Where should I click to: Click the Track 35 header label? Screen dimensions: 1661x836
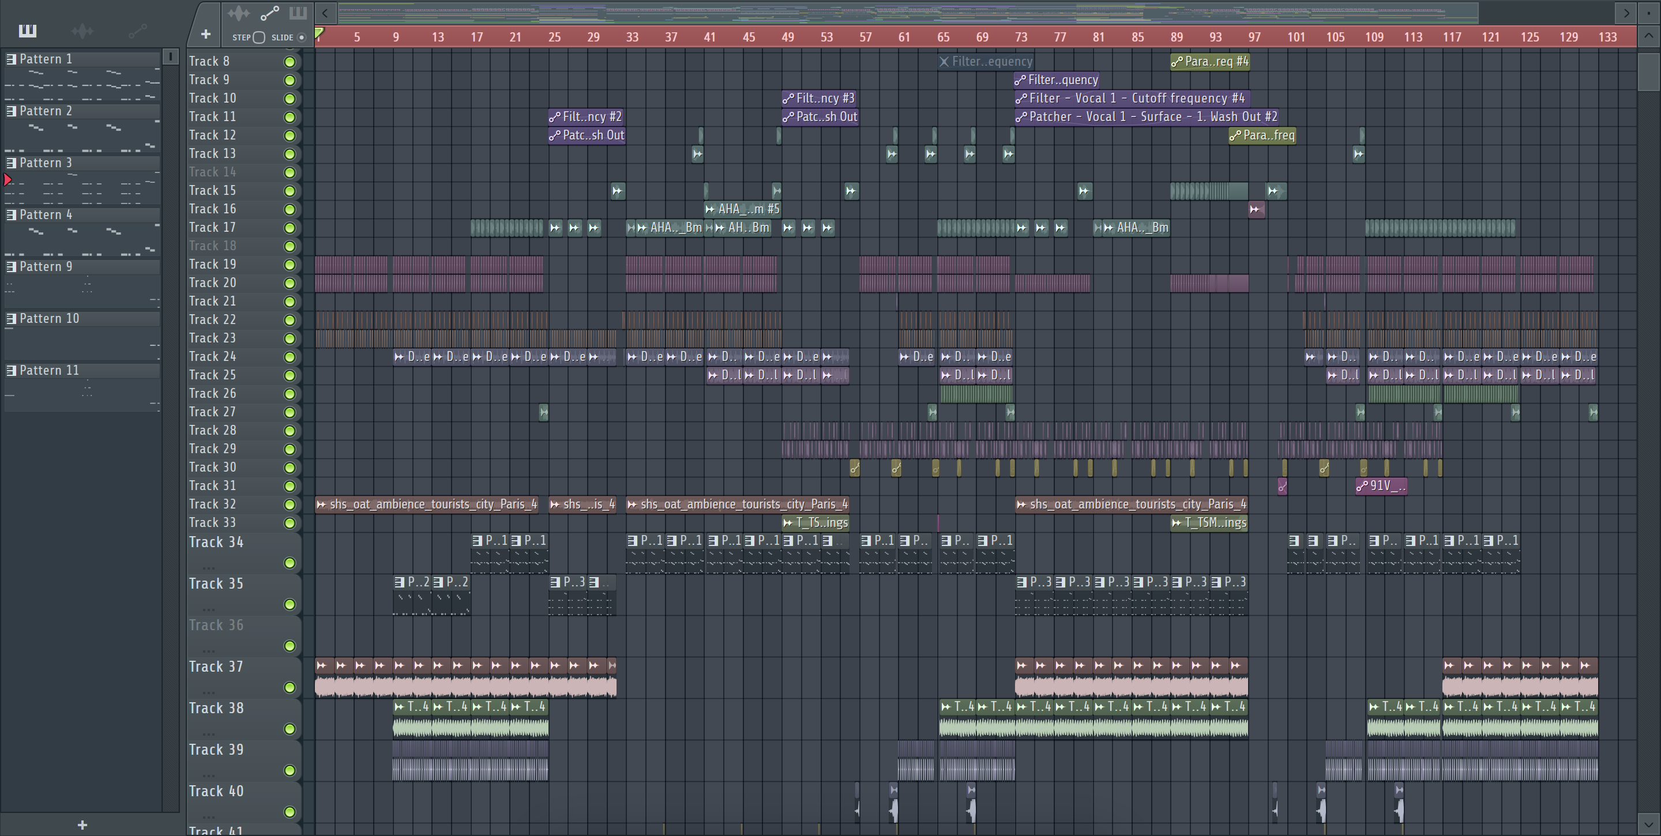pyautogui.click(x=216, y=584)
